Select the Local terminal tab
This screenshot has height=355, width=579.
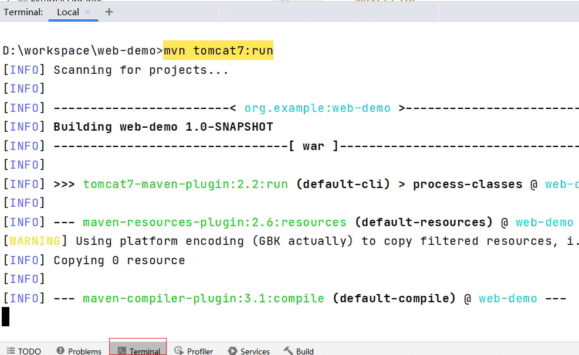pos(68,12)
